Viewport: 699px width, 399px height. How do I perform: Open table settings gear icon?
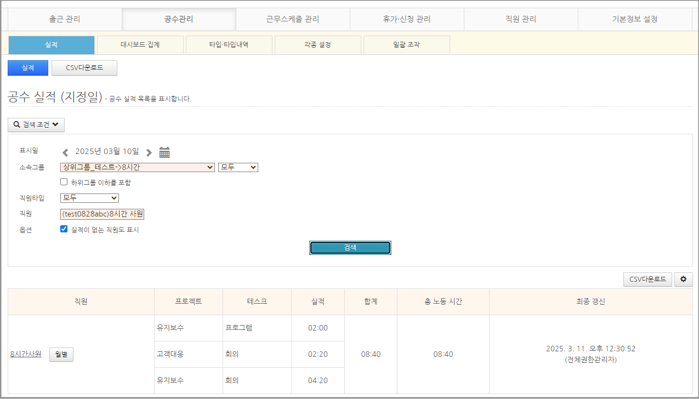683,280
